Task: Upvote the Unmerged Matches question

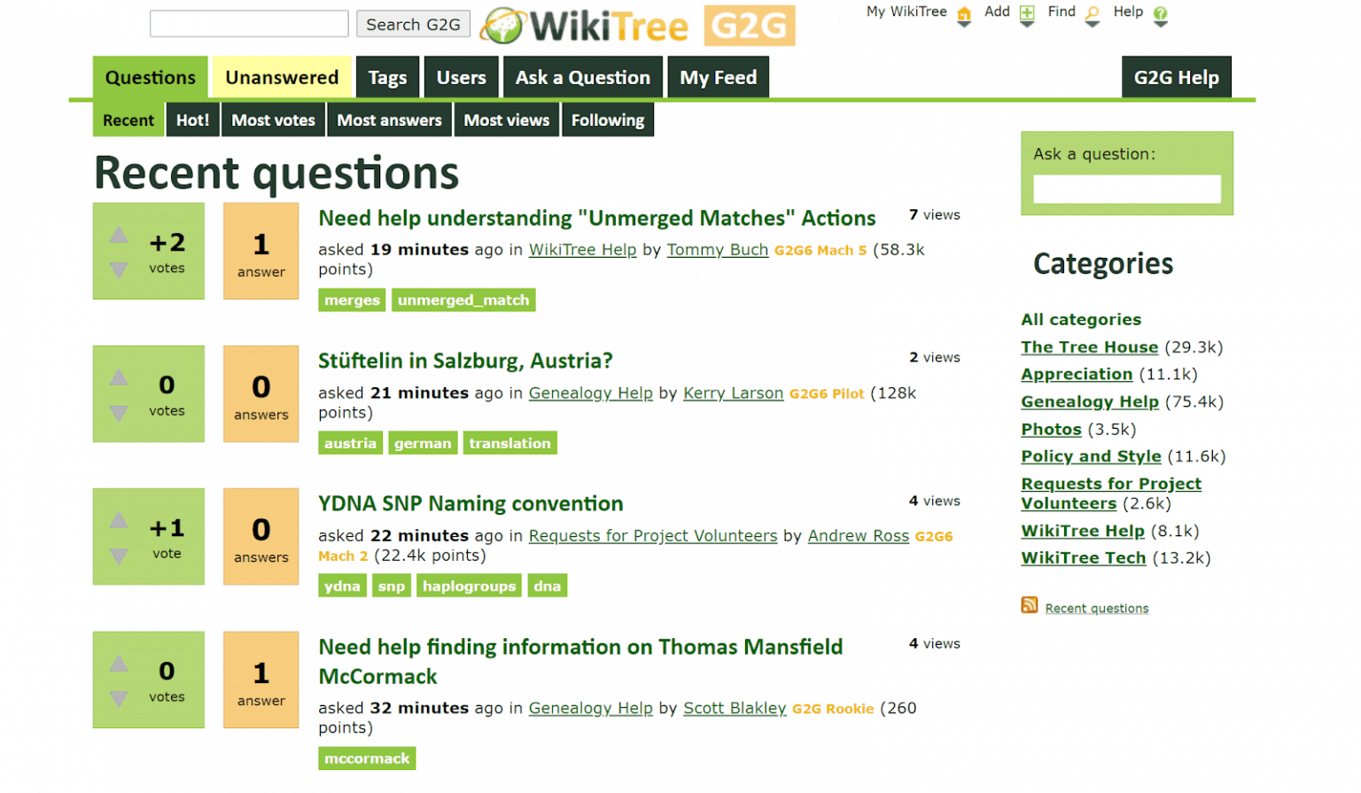Action: 119,236
